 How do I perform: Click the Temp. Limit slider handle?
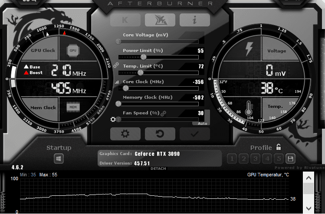(x=140, y=72)
